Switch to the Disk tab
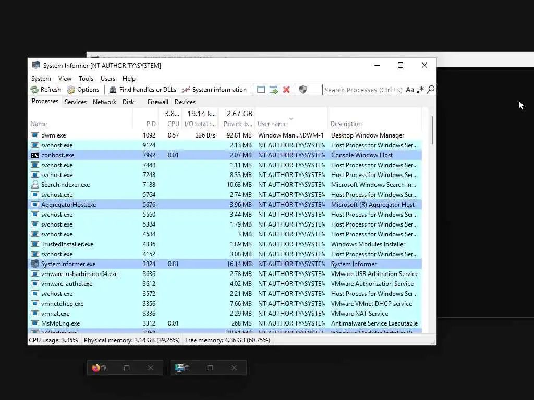Image resolution: width=534 pixels, height=400 pixels. (x=128, y=102)
